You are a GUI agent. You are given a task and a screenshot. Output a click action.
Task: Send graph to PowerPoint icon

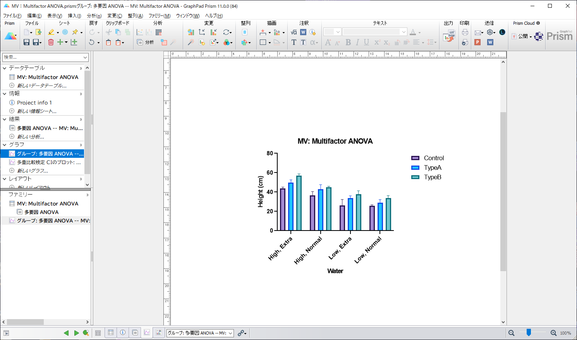[477, 42]
